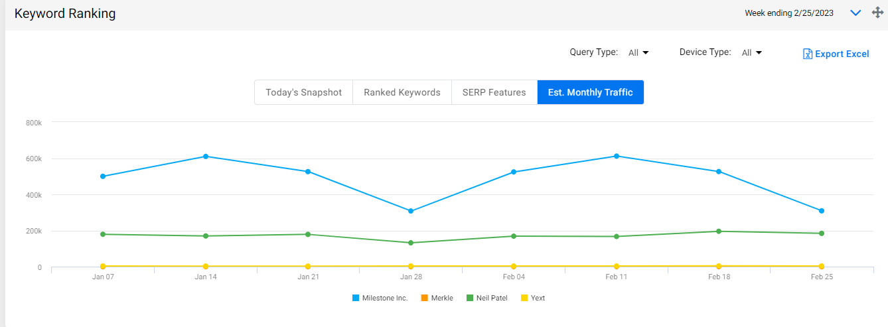This screenshot has width=888, height=327.
Task: Click Neil Patel green point at Jan 07
Action: coord(103,234)
